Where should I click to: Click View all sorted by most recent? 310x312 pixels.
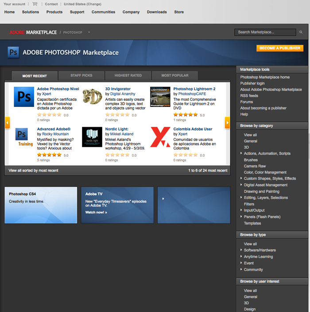[x=34, y=171]
